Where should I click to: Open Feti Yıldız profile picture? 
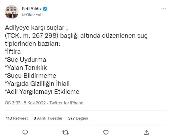click(13, 12)
